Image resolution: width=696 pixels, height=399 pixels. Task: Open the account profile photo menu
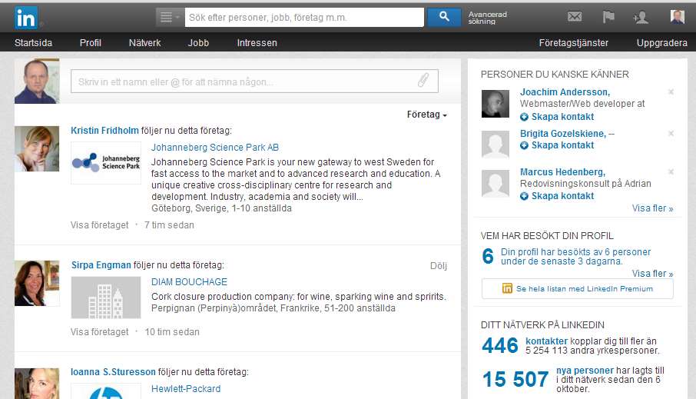pyautogui.click(x=678, y=17)
